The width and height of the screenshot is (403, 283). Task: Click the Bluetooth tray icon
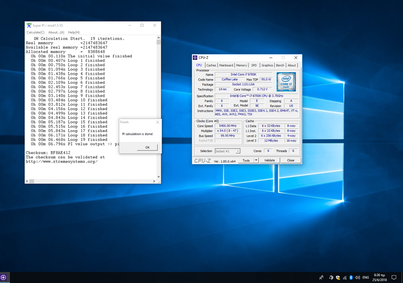coord(351,277)
